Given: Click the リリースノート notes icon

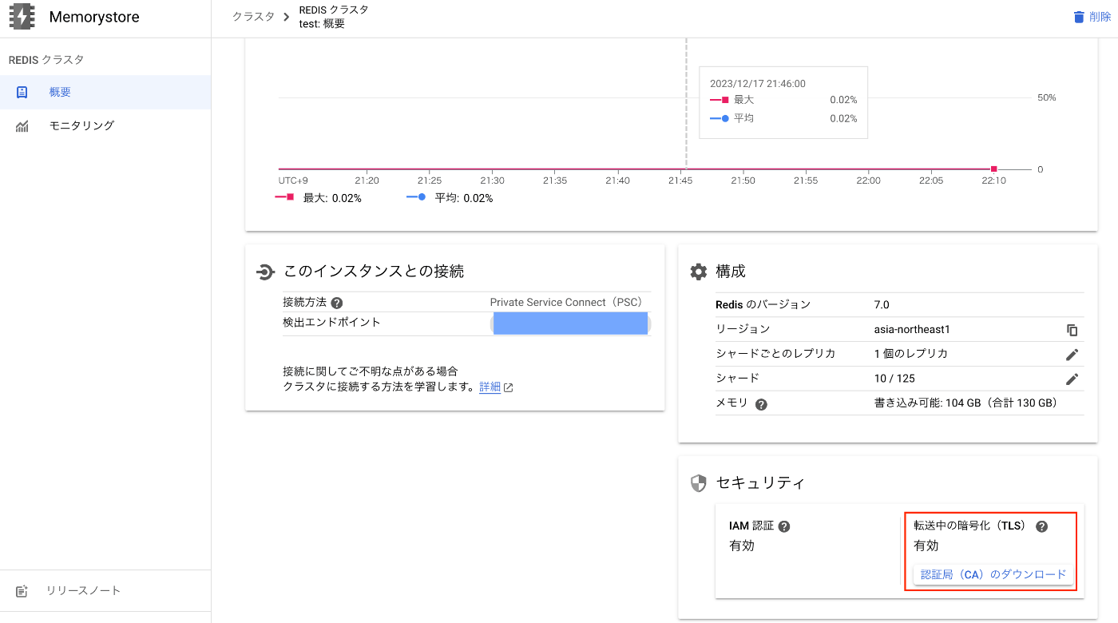Looking at the screenshot, I should (x=22, y=591).
